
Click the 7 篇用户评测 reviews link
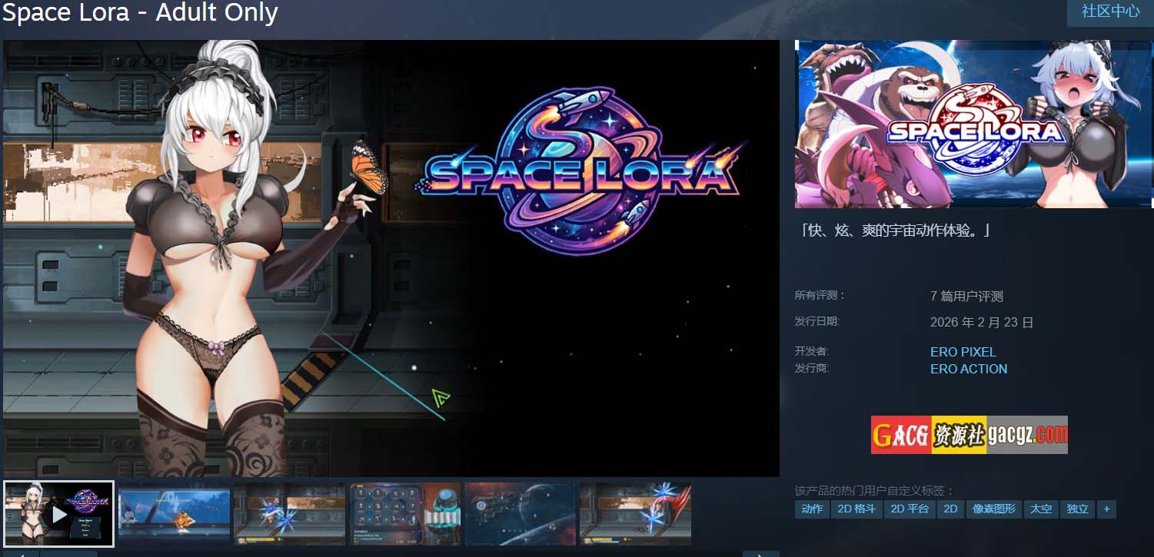coord(966,297)
